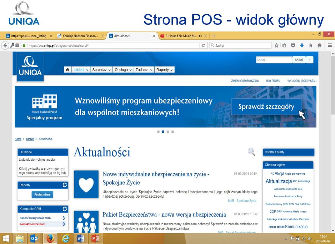This screenshot has height=244, width=335.
Task: Click Aktualizacja in the tag cloud
Action: coord(278,181)
